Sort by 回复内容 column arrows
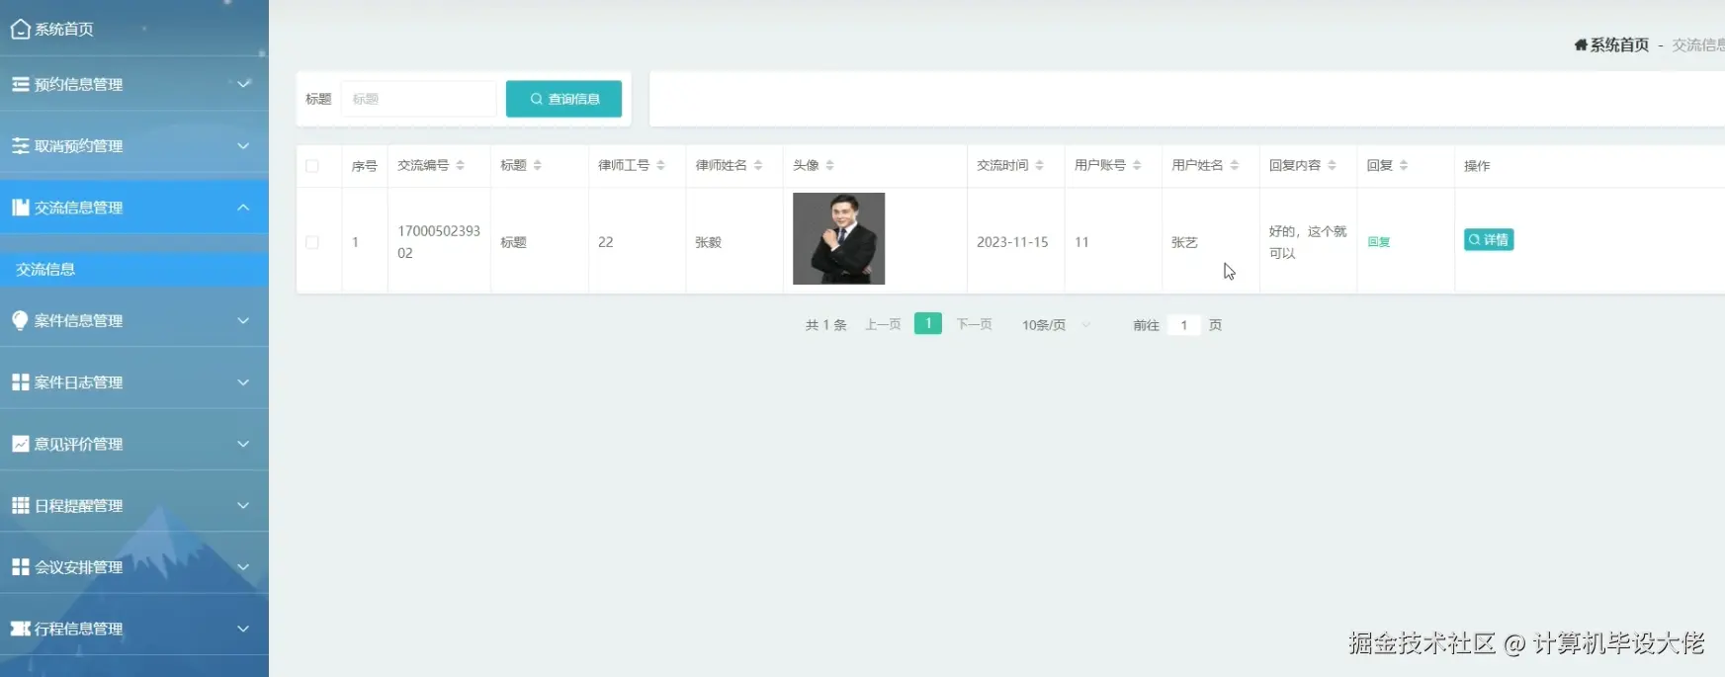This screenshot has height=677, width=1725. [1333, 165]
